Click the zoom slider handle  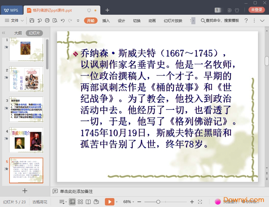click(158, 202)
